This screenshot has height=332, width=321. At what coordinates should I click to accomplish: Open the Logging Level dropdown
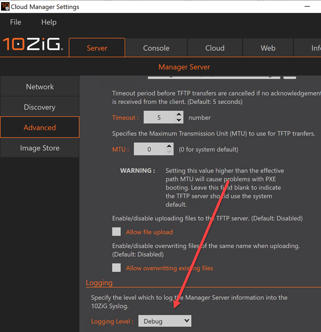pos(165,321)
